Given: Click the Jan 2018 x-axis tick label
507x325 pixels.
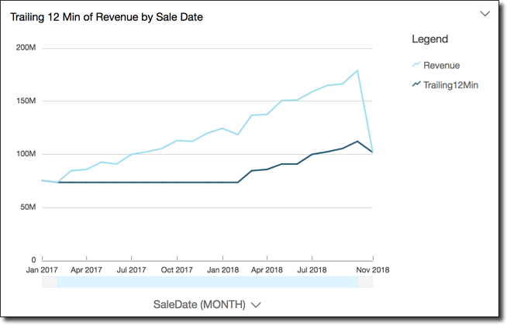Looking at the screenshot, I should pos(222,270).
